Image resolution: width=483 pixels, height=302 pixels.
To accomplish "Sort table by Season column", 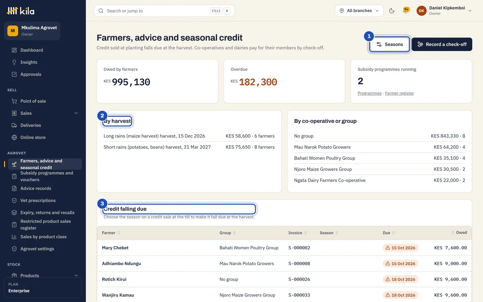I will tap(329, 233).
